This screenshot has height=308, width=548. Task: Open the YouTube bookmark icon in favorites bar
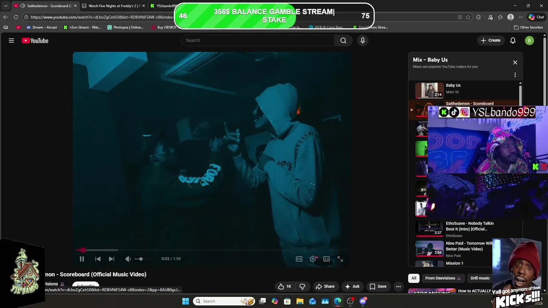[x=18, y=27]
